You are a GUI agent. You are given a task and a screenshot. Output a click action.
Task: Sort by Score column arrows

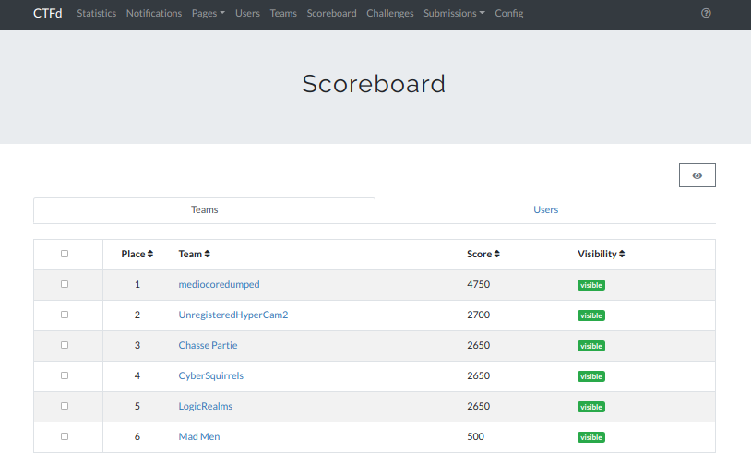[496, 254]
